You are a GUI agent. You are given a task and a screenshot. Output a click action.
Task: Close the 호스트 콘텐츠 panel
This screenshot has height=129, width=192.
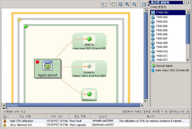tap(189, 2)
